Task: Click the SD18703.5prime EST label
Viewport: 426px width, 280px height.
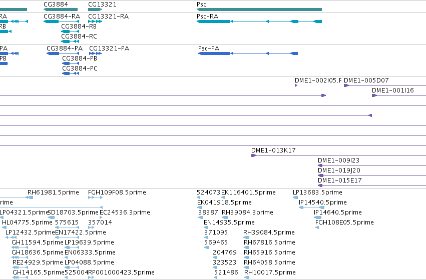Action: [x=73, y=212]
